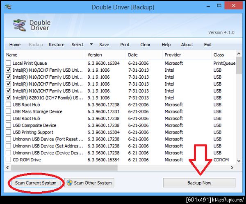Minimize the Double Driver window

[x=208, y=7]
